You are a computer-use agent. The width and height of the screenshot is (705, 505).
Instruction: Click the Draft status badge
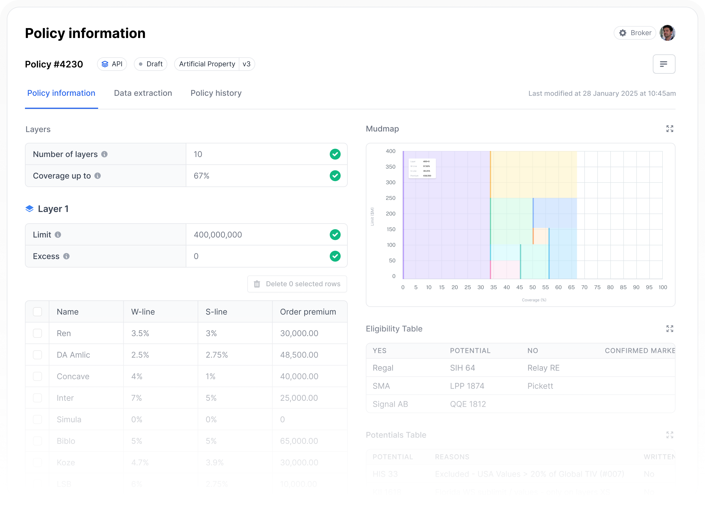(151, 64)
